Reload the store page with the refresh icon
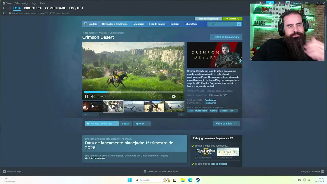Viewport: 327px width, 184px height. 4,13
